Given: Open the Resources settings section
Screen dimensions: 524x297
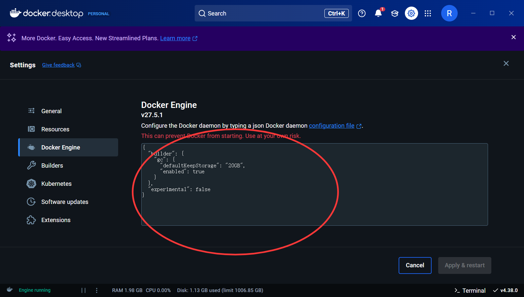Looking at the screenshot, I should click(x=68, y=129).
